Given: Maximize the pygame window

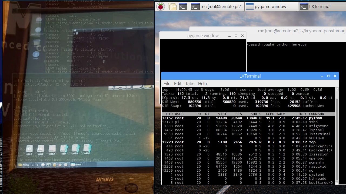Looking at the screenshot, I should coord(236,36).
